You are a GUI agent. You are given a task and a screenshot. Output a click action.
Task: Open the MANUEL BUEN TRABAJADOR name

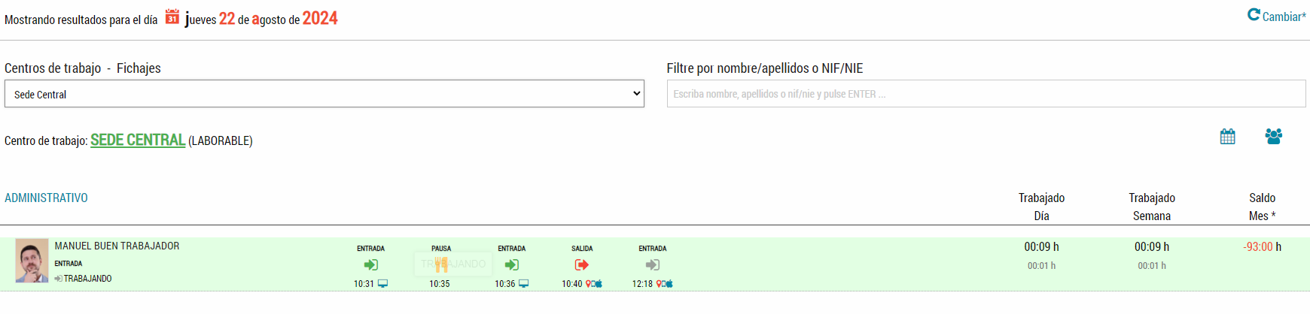coord(117,246)
